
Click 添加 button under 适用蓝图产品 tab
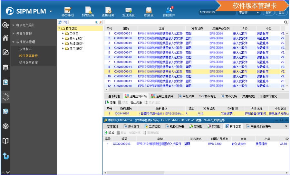click(x=110, y=102)
